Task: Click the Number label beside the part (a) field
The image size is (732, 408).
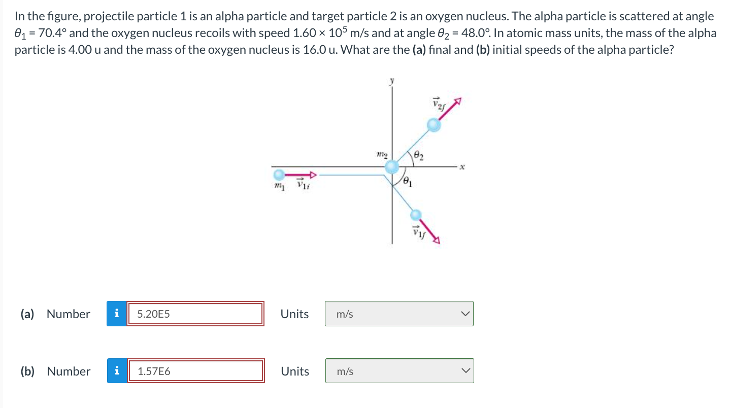Action: click(68, 314)
